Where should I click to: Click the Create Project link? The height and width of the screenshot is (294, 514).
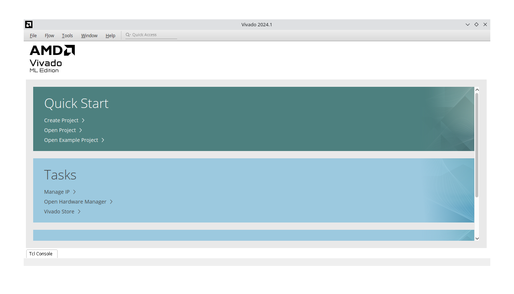click(x=61, y=120)
